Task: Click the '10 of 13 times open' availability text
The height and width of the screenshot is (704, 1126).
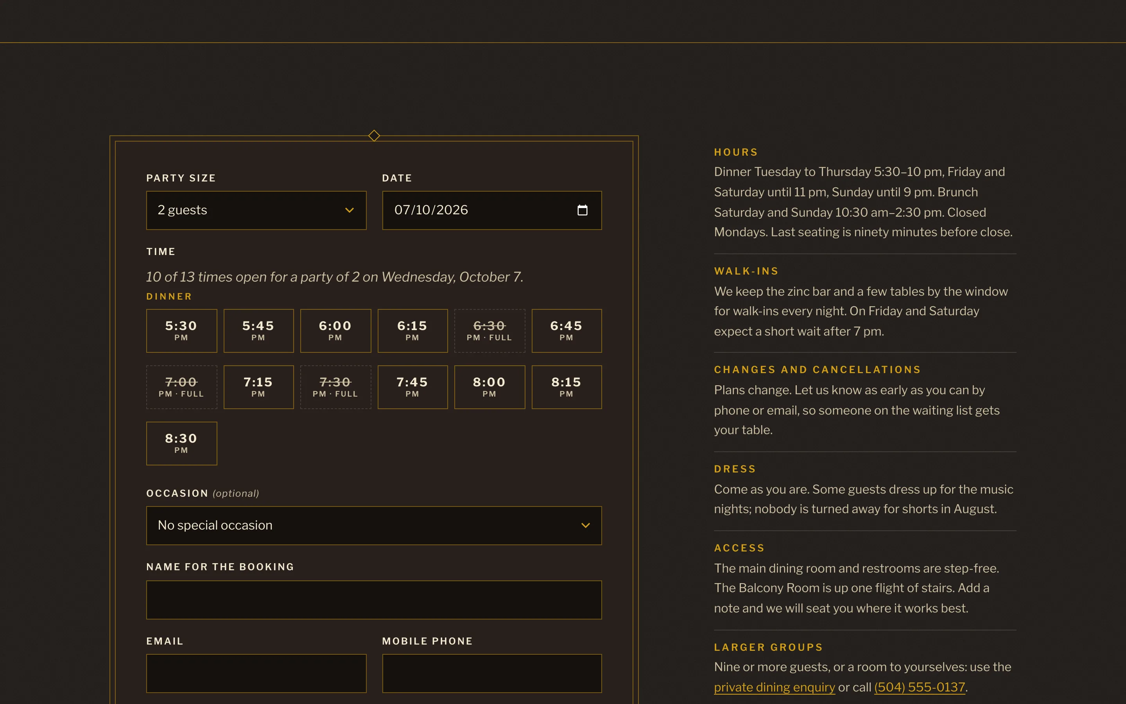Action: 335,277
